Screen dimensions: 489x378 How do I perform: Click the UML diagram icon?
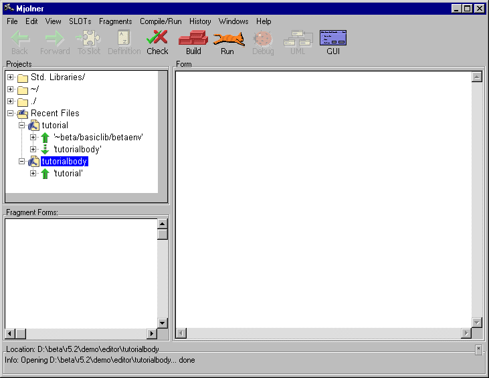pos(298,39)
